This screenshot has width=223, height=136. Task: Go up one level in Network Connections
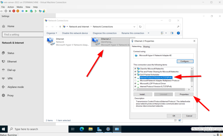click(60, 27)
